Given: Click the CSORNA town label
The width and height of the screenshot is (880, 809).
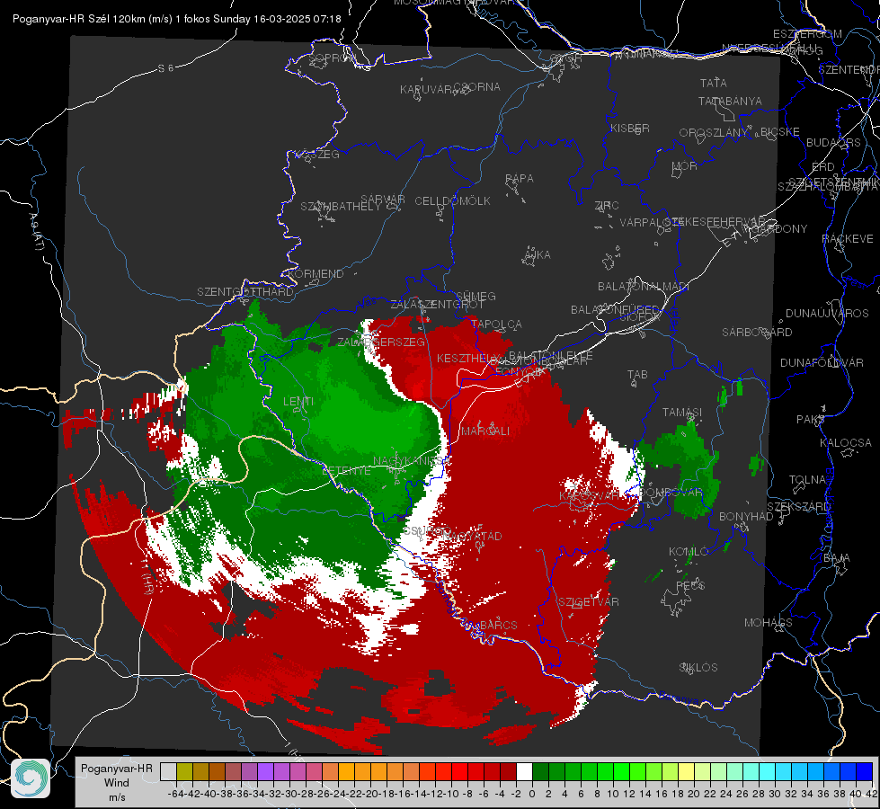Looking at the screenshot, I should 477,87.
